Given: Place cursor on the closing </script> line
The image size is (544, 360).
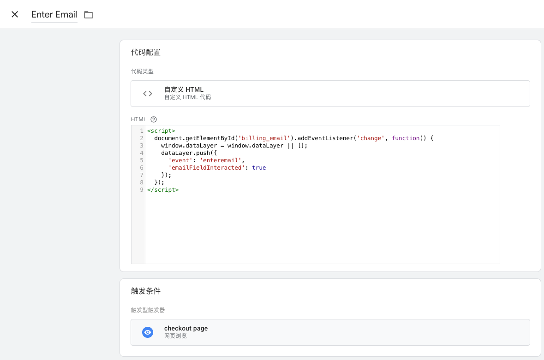Looking at the screenshot, I should tap(163, 190).
